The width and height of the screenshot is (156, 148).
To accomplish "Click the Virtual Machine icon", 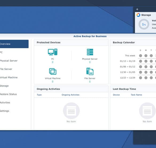I will (53, 71).
